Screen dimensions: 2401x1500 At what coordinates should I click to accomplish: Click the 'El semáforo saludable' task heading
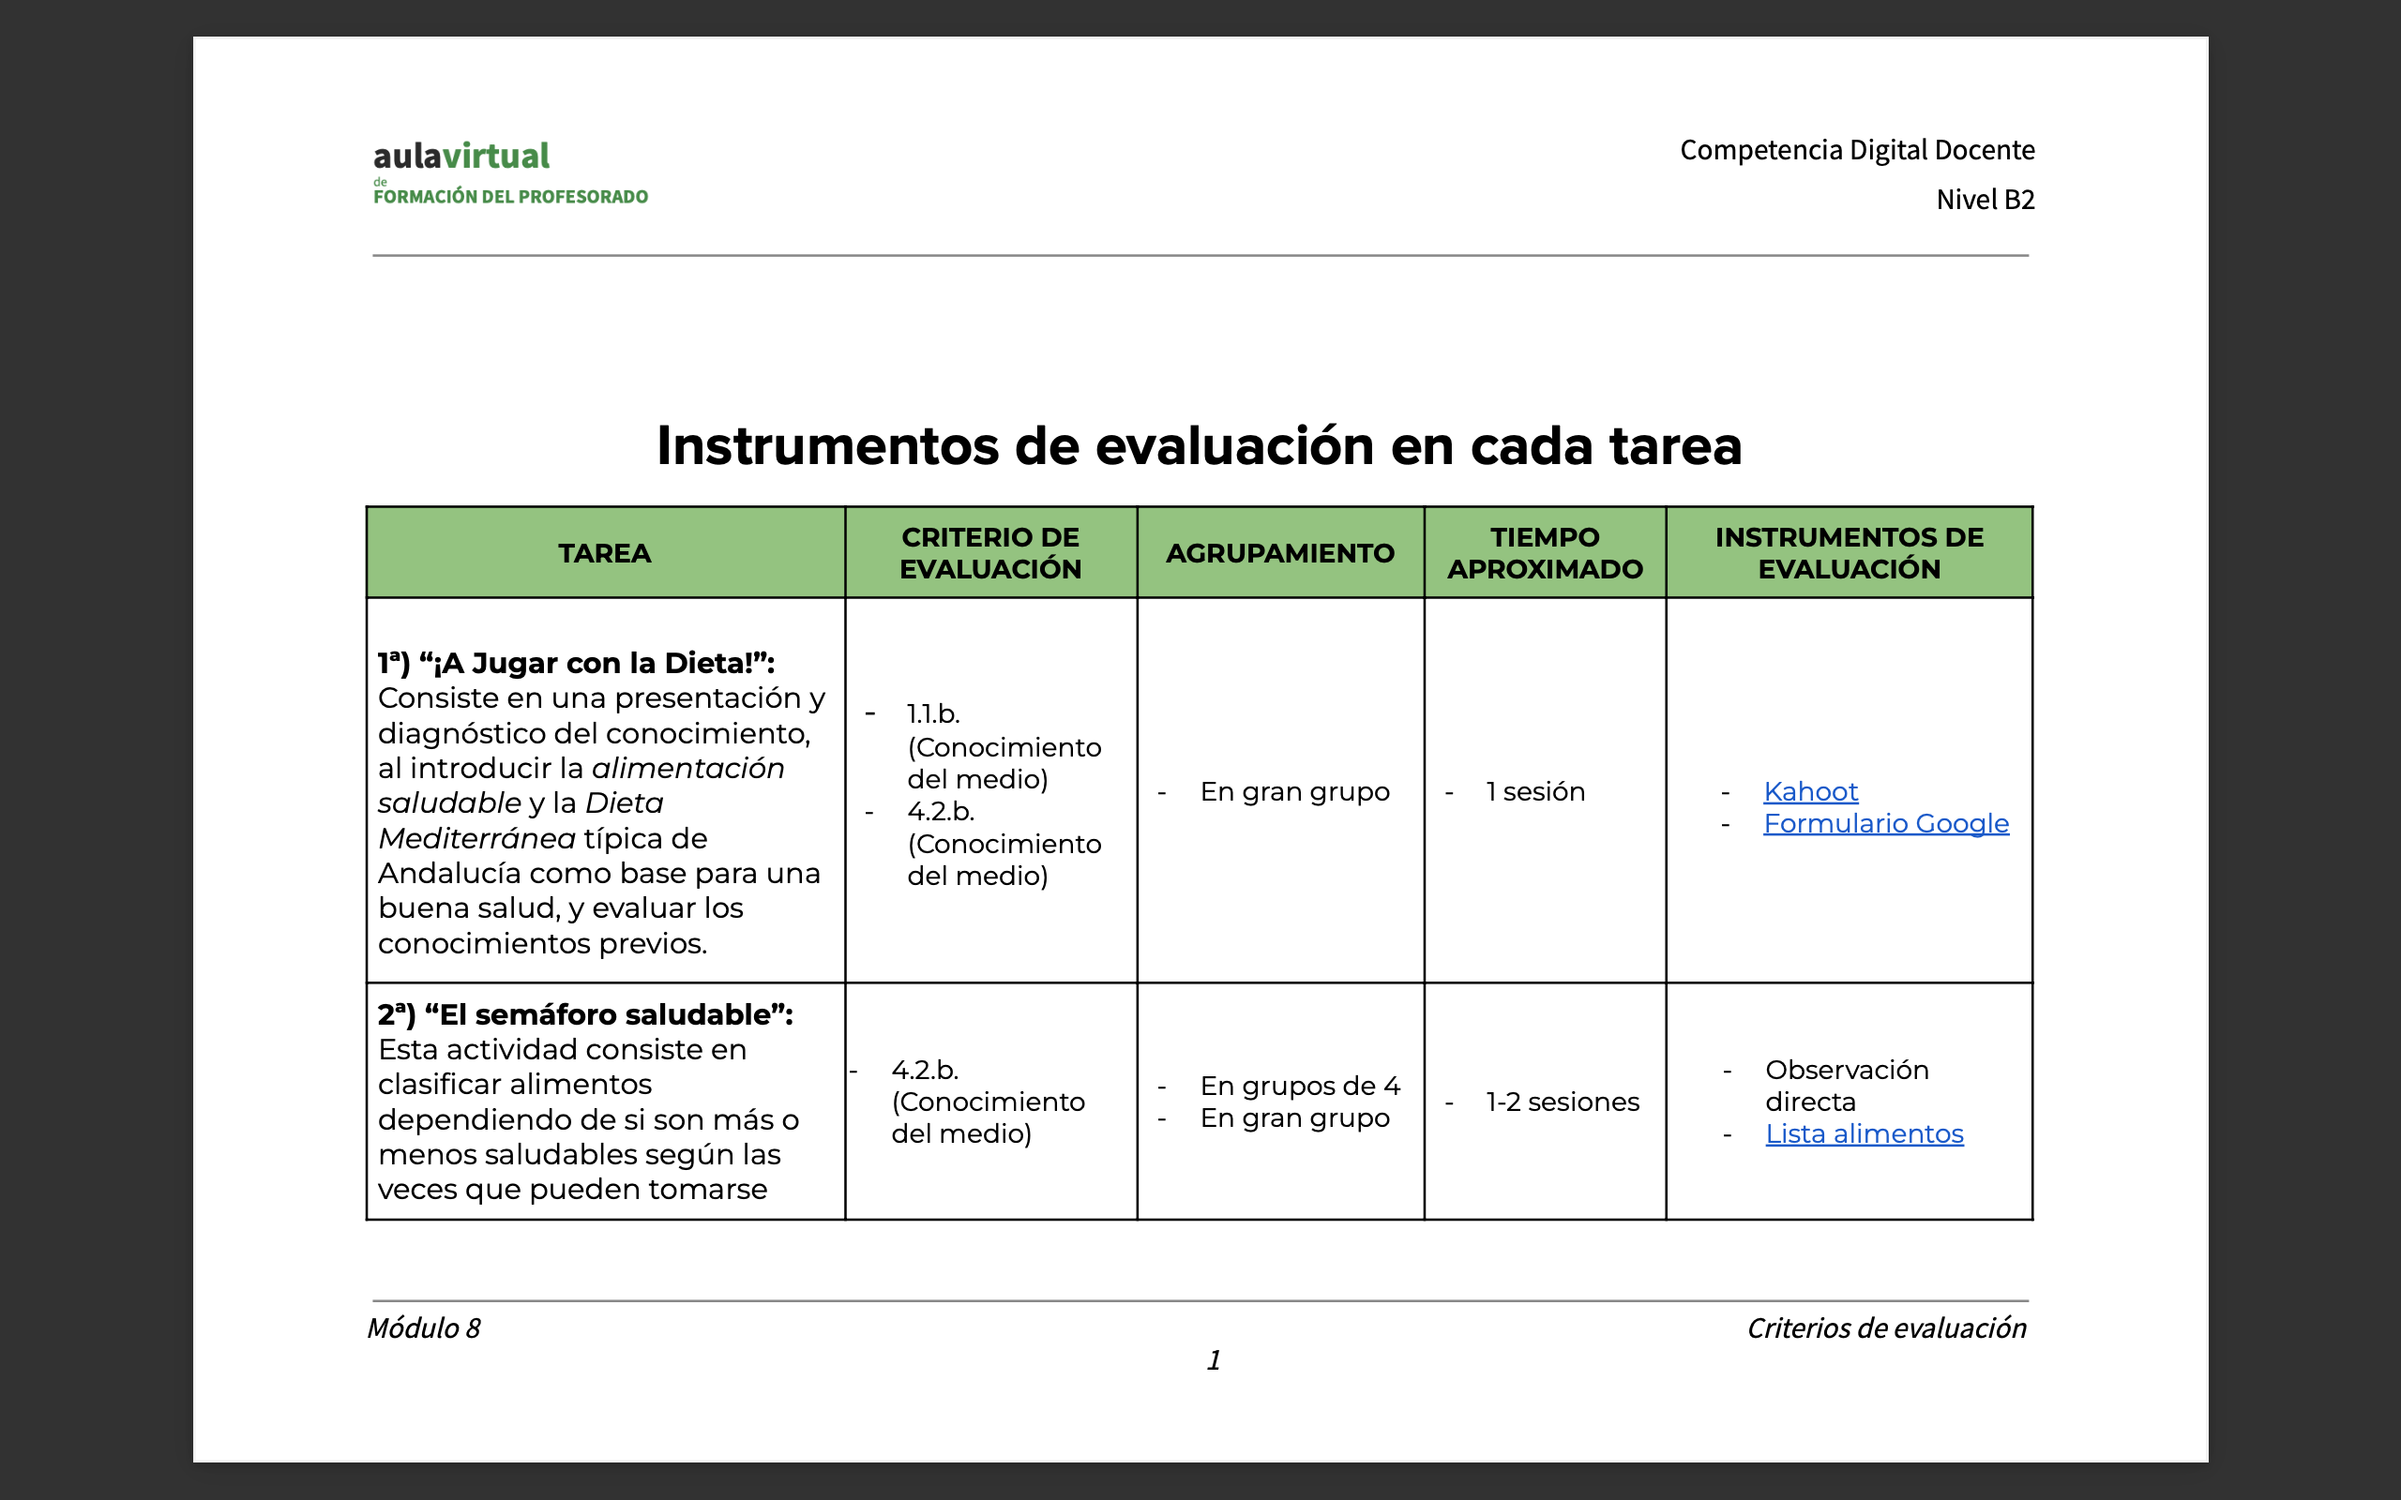(585, 1015)
